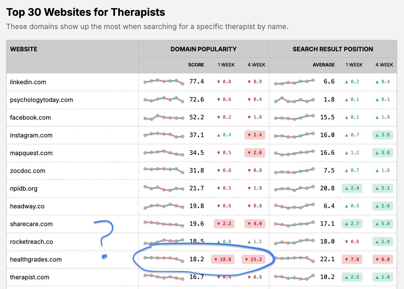Open the psychologytoday.com entry
This screenshot has width=404, height=289.
pos(41,100)
